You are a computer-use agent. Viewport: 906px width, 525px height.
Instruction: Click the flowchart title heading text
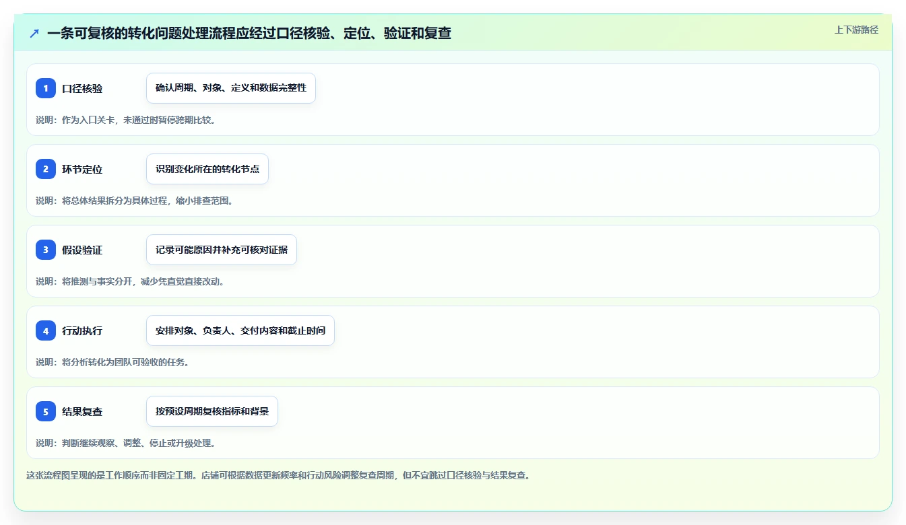(x=249, y=33)
